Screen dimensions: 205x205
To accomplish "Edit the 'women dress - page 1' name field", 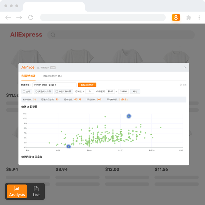I will tap(54, 85).
